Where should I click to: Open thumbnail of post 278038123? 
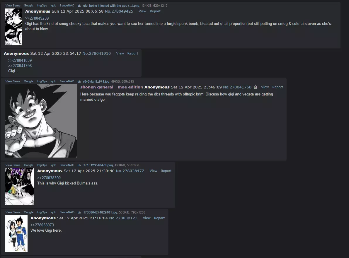click(16, 233)
